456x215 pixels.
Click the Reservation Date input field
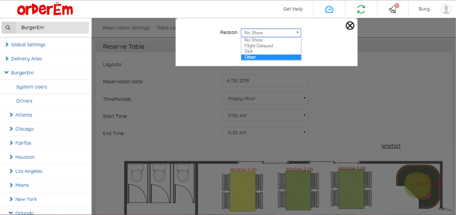(265, 80)
